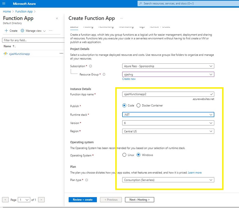Viewport: 239px width, 208px height.
Task: Click Create new resource group link
Action: pos(129,79)
